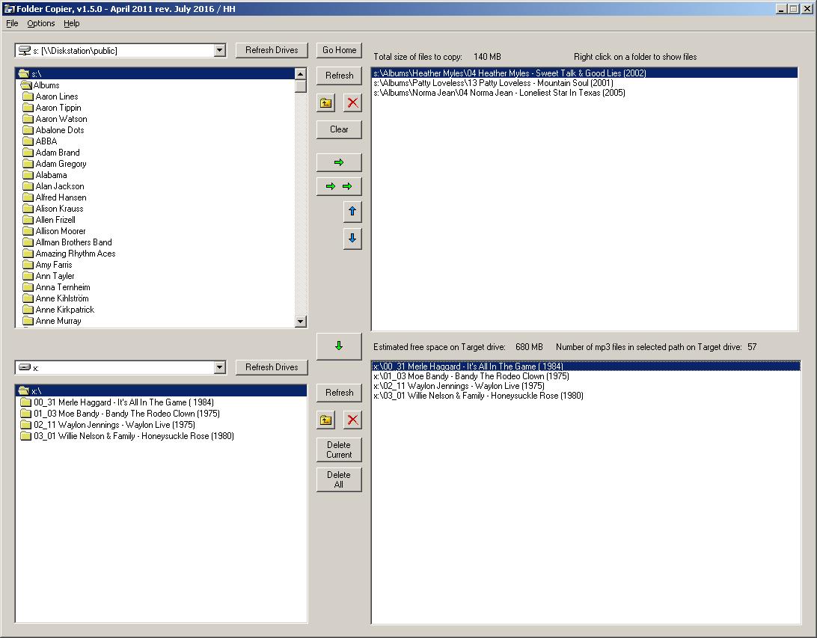Select x:\00_31 Merle Haggard in target list
Screen dimensions: 817x638
[586, 366]
